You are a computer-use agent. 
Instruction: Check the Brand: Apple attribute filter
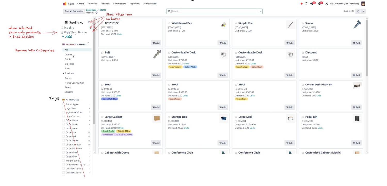[63, 104]
